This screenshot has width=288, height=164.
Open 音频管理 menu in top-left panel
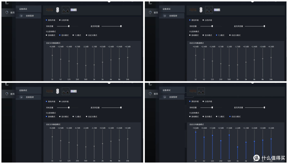click(29, 16)
